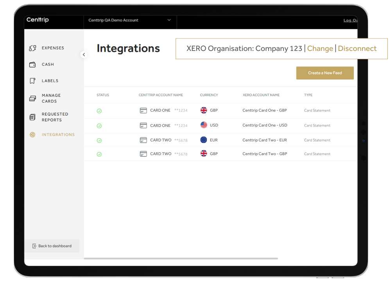Click green status check for Card Two EUR
The image size is (391, 282).
tap(99, 140)
